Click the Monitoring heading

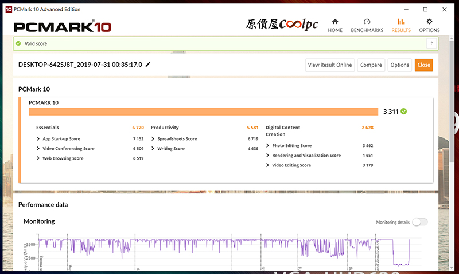tap(39, 221)
